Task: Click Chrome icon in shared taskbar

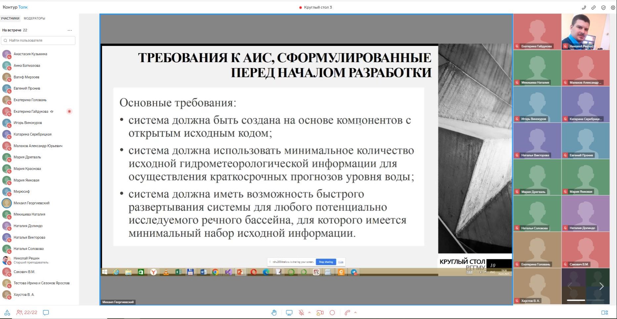Action: (x=215, y=272)
